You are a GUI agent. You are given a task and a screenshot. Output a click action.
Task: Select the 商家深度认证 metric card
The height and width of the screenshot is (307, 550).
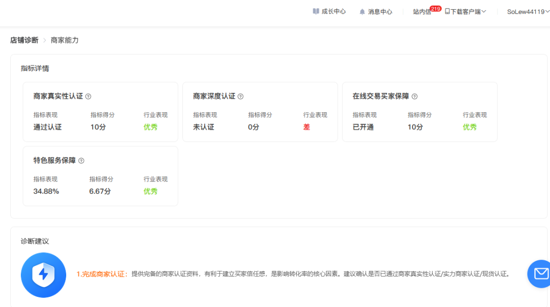(260, 112)
